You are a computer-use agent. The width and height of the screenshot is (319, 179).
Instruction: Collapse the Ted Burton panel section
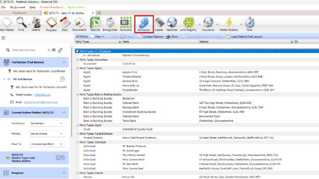[x=64, y=62]
